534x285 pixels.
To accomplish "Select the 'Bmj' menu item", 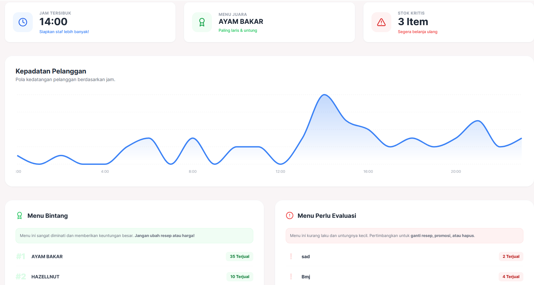I will (x=405, y=277).
